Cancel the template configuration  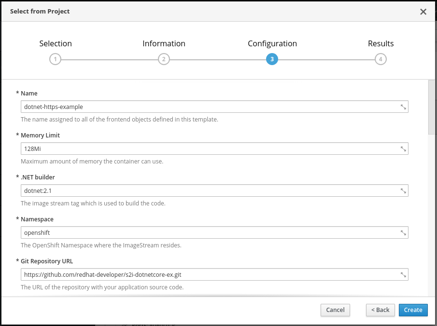[x=335, y=310]
